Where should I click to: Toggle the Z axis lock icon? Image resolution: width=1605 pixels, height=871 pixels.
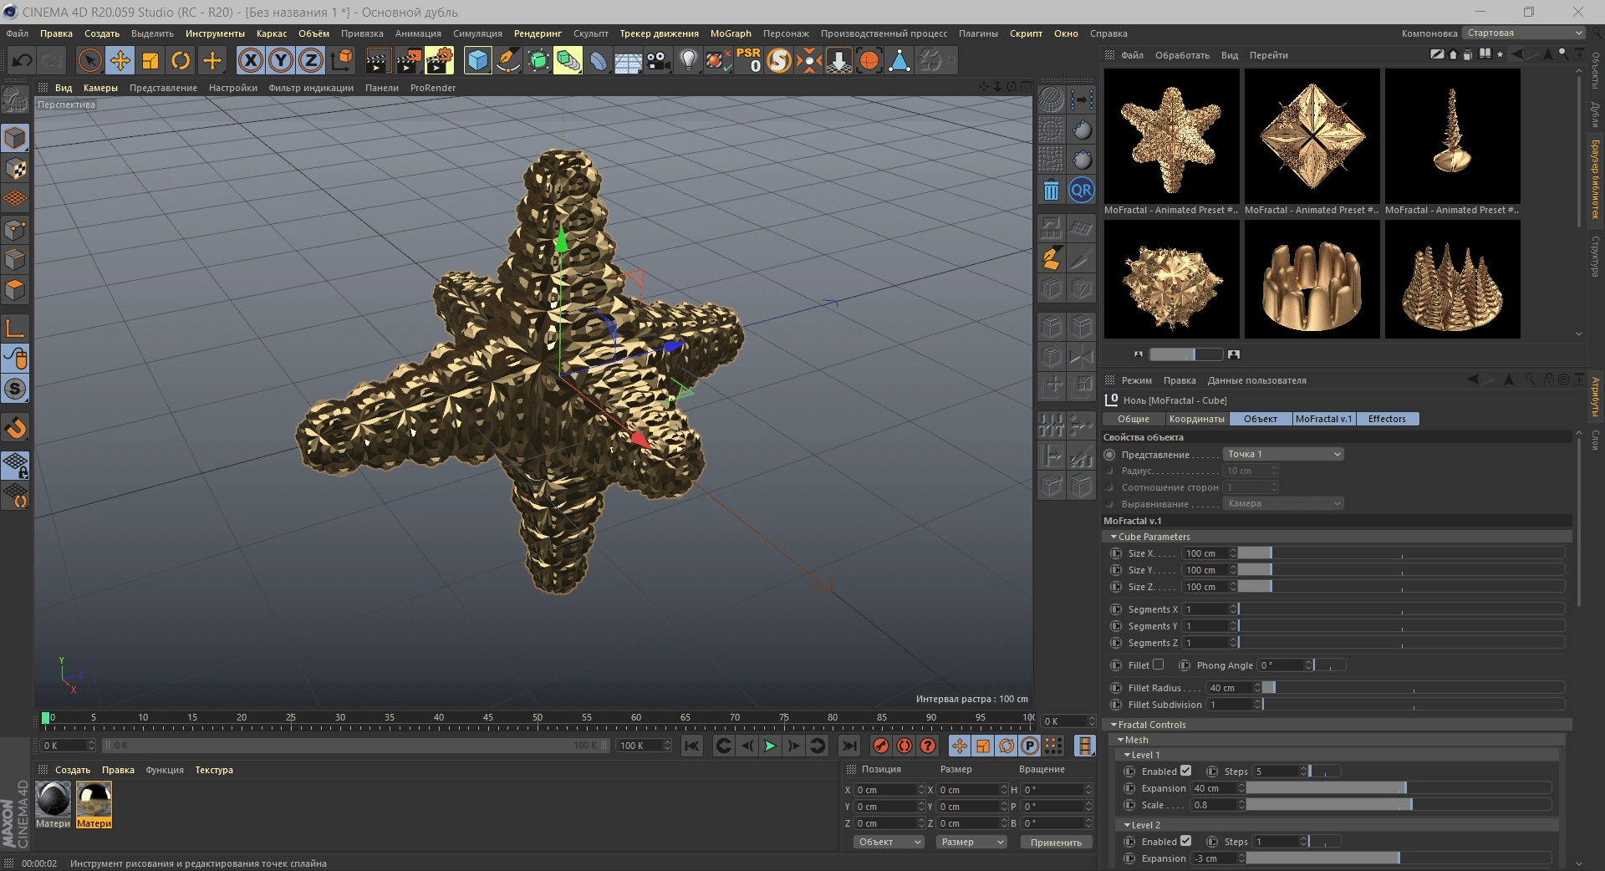click(x=311, y=60)
